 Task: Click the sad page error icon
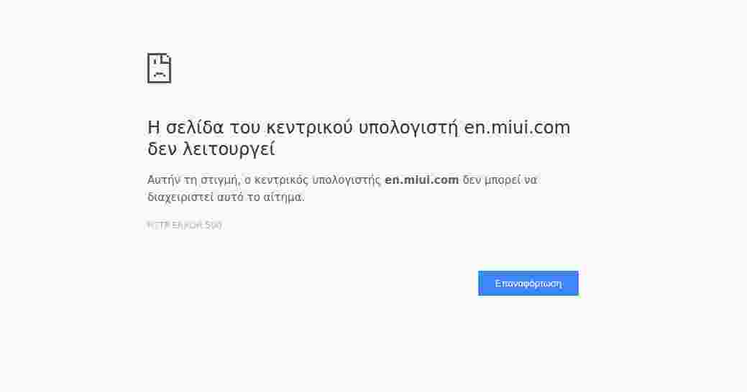(159, 68)
